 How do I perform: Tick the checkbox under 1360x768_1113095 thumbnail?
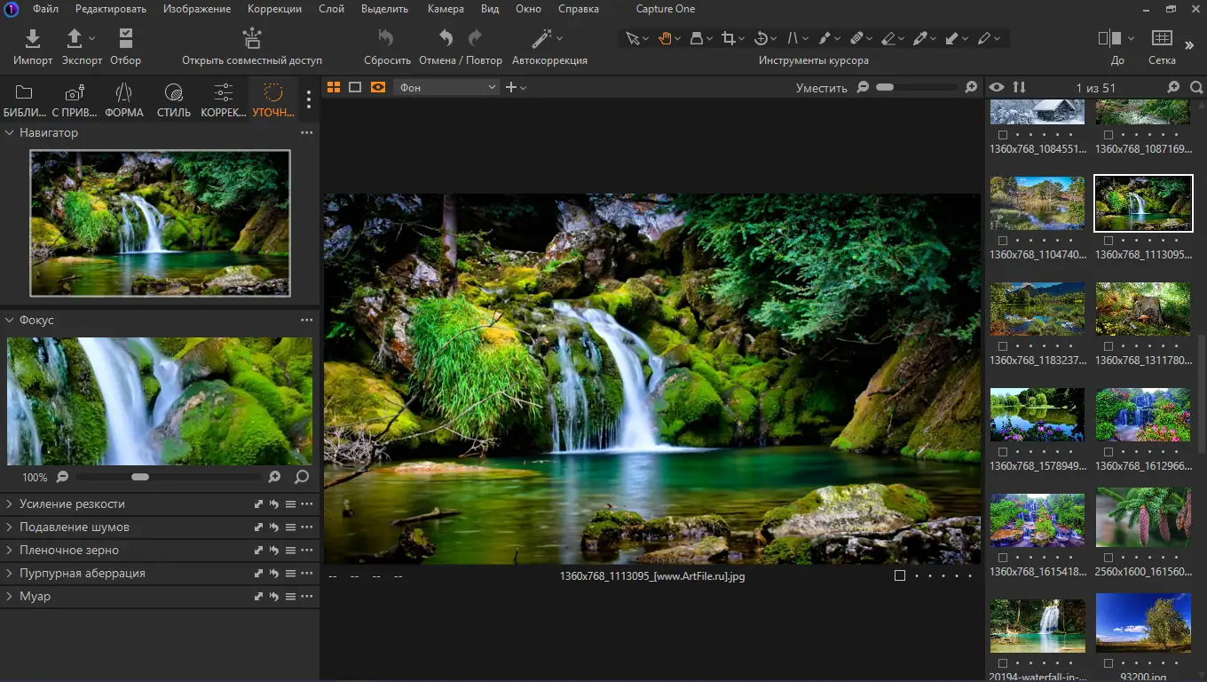click(x=1108, y=241)
